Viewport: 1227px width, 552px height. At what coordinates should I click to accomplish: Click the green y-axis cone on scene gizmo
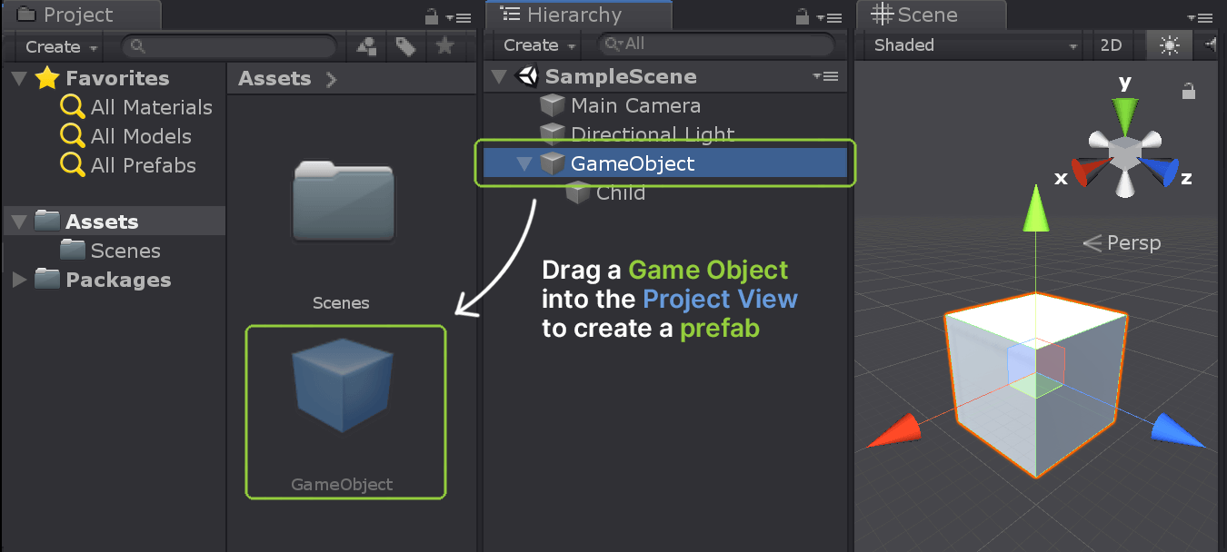1124,109
